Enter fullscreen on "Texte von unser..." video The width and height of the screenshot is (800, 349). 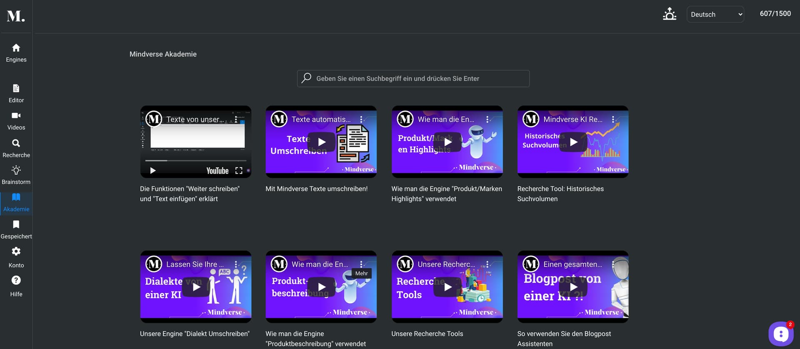tap(239, 171)
